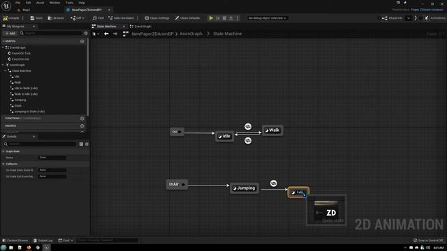Click the frame skip button beside Play

(218, 18)
